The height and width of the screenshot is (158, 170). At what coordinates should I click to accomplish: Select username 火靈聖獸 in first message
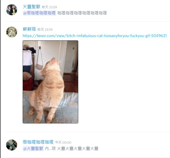point(32,7)
